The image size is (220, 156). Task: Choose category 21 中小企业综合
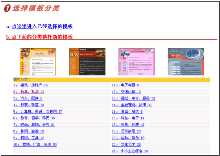(x=130, y=151)
